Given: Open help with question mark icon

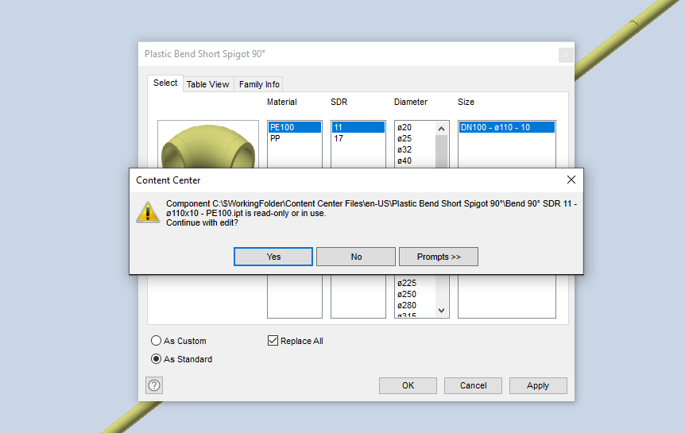Looking at the screenshot, I should 154,385.
